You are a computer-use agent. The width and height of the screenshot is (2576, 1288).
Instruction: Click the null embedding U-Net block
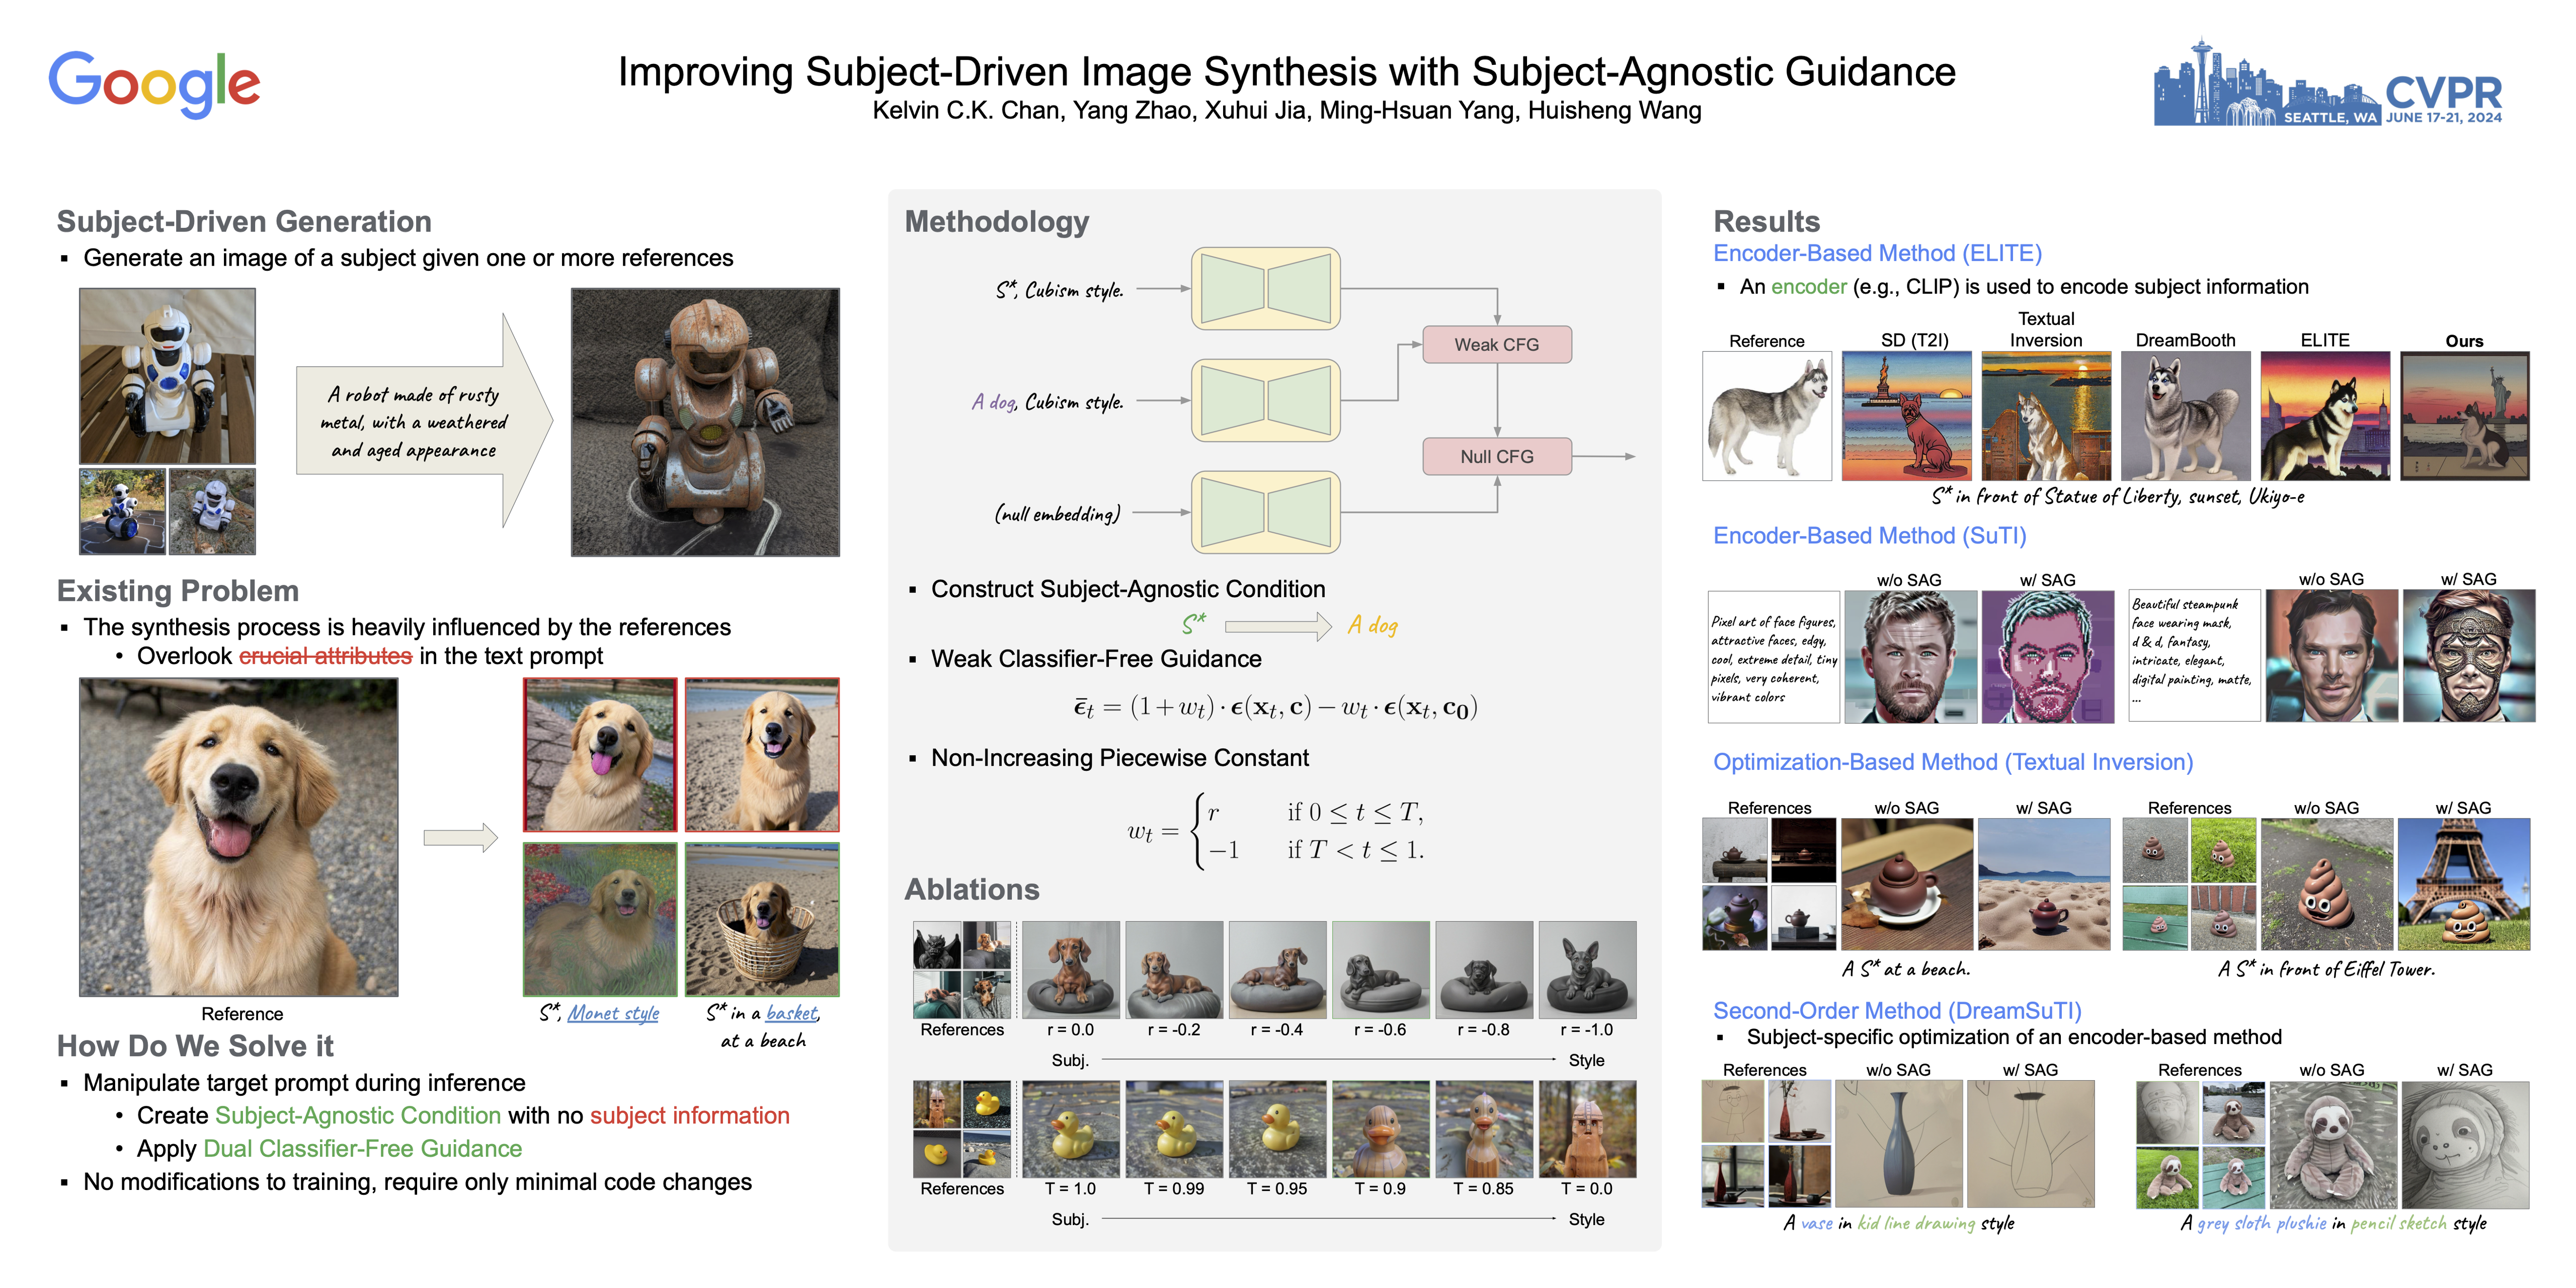[x=1265, y=512]
